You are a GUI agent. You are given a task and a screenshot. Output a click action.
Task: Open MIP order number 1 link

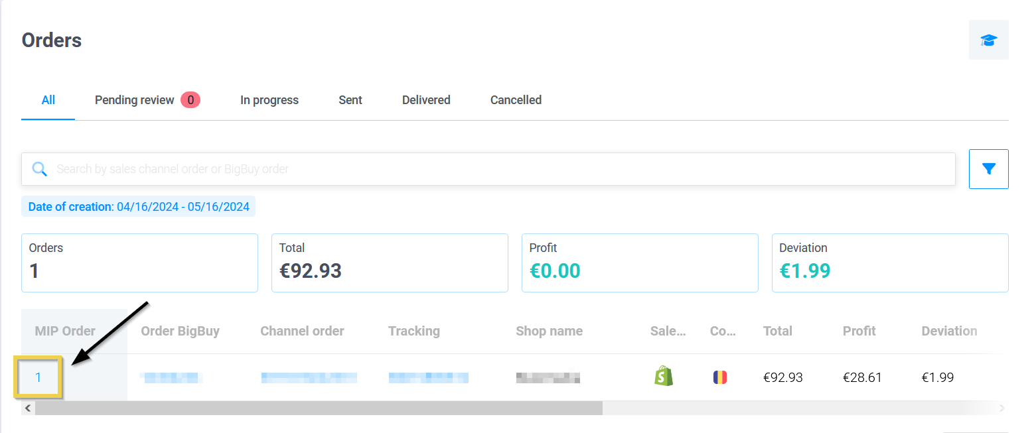pyautogui.click(x=38, y=377)
